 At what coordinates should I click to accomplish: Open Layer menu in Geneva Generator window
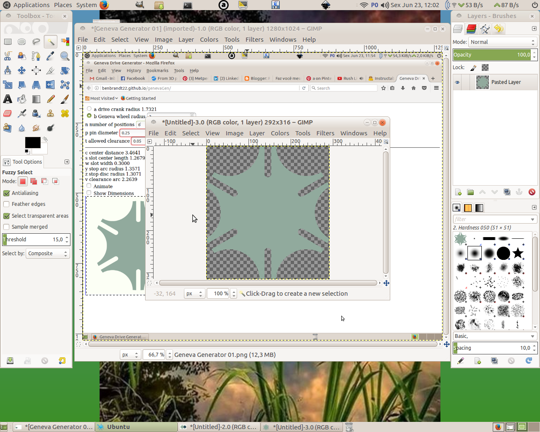(186, 40)
